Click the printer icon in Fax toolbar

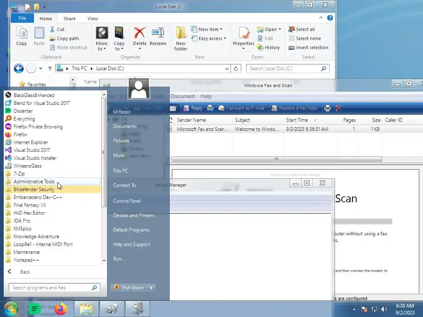coord(327,108)
